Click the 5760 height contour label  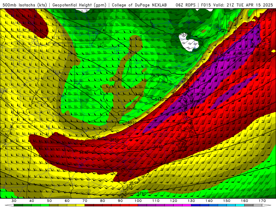coord(142,194)
